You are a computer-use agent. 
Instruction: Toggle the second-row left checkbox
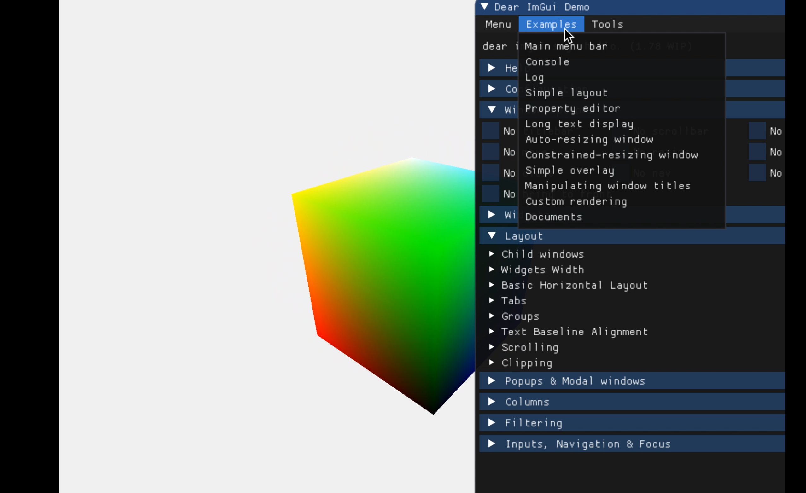click(491, 152)
